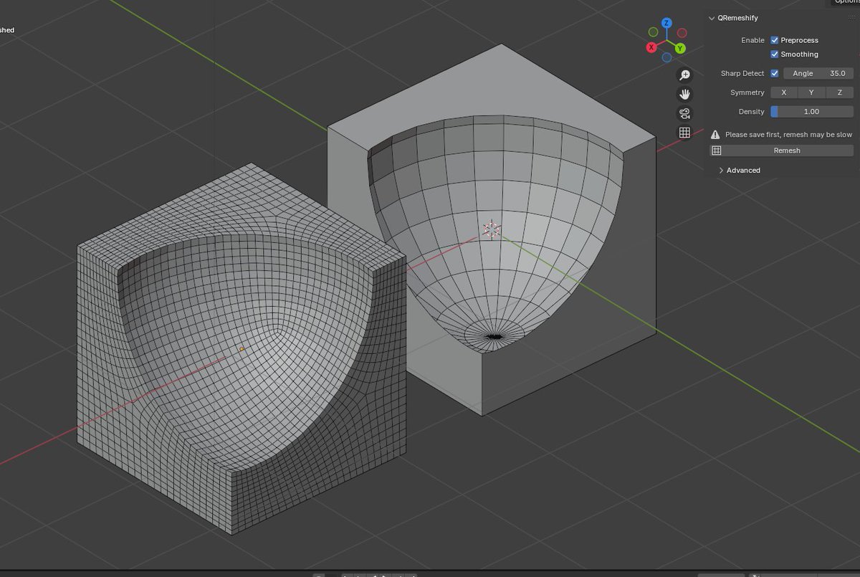
Task: Click the Density slider showing 1.00
Action: tap(812, 112)
